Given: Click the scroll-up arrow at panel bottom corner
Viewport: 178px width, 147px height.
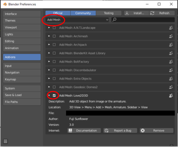Looking at the screenshot, I should pos(172,145).
